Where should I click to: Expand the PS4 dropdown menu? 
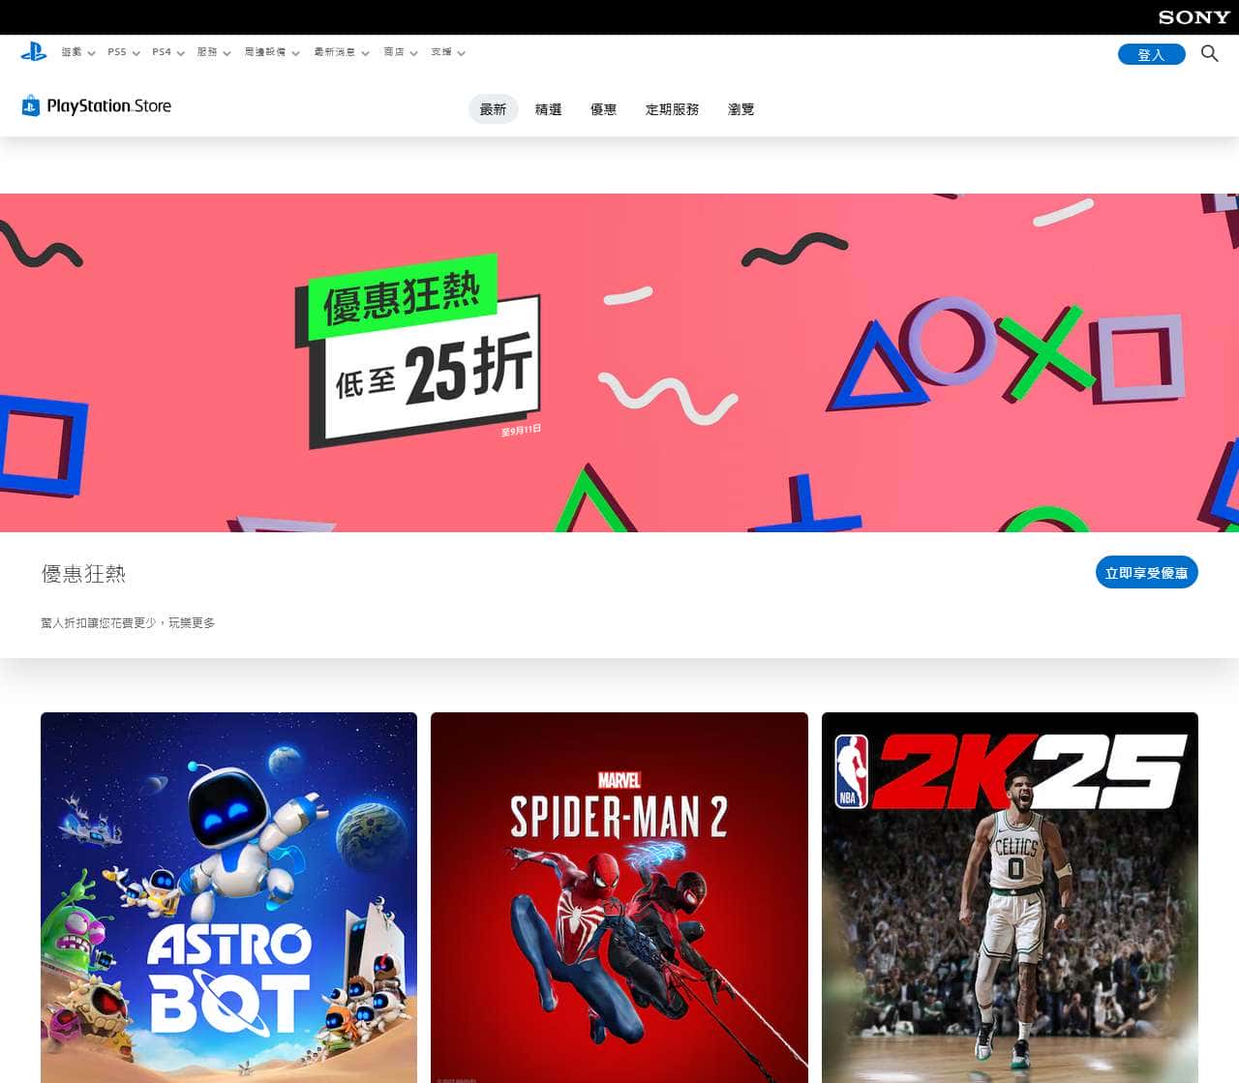point(168,52)
